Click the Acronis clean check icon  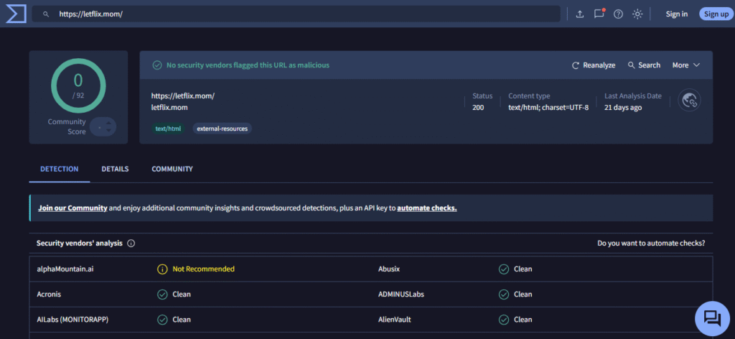pos(162,294)
